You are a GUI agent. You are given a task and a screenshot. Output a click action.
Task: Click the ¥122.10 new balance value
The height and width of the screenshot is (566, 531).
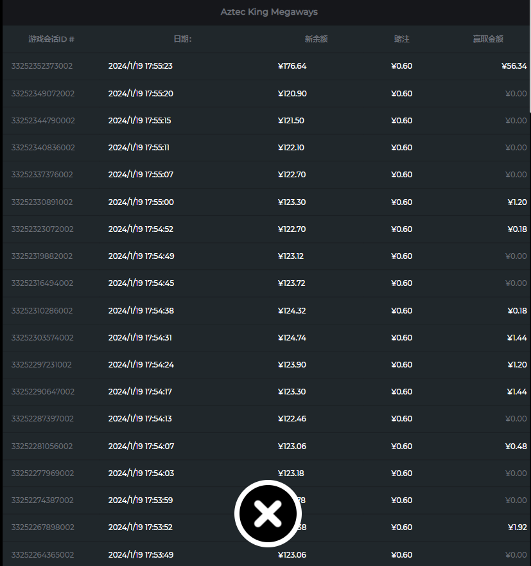[291, 148]
